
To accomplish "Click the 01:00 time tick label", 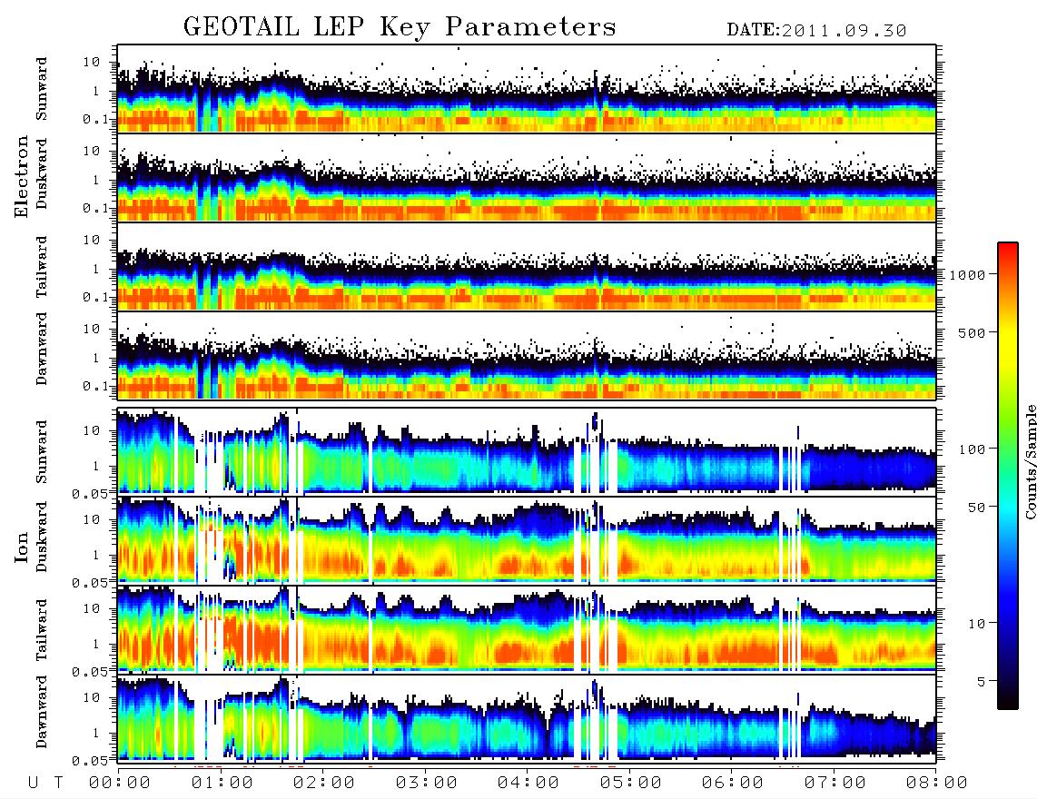I will (x=222, y=784).
